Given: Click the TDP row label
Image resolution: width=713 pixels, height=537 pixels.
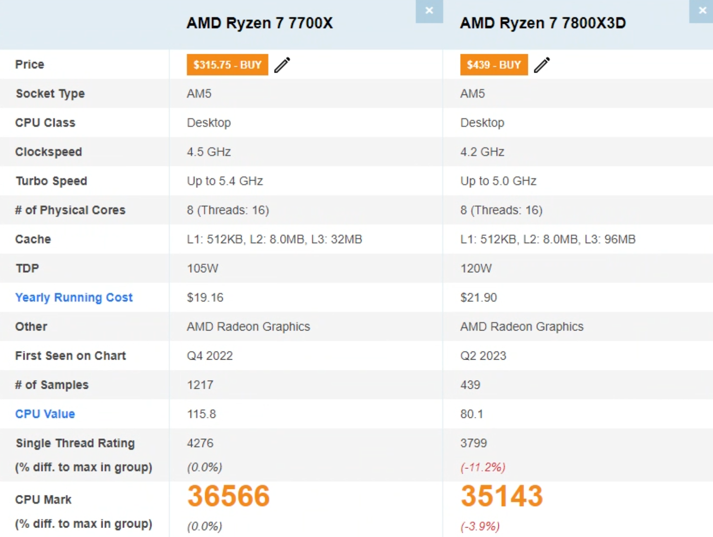Looking at the screenshot, I should click(x=27, y=268).
